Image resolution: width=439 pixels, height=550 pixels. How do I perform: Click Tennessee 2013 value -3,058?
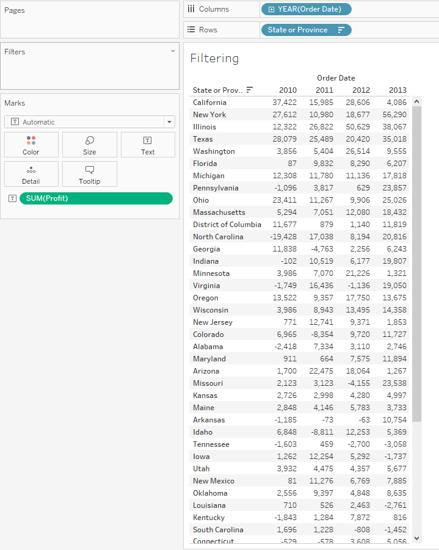tap(396, 444)
